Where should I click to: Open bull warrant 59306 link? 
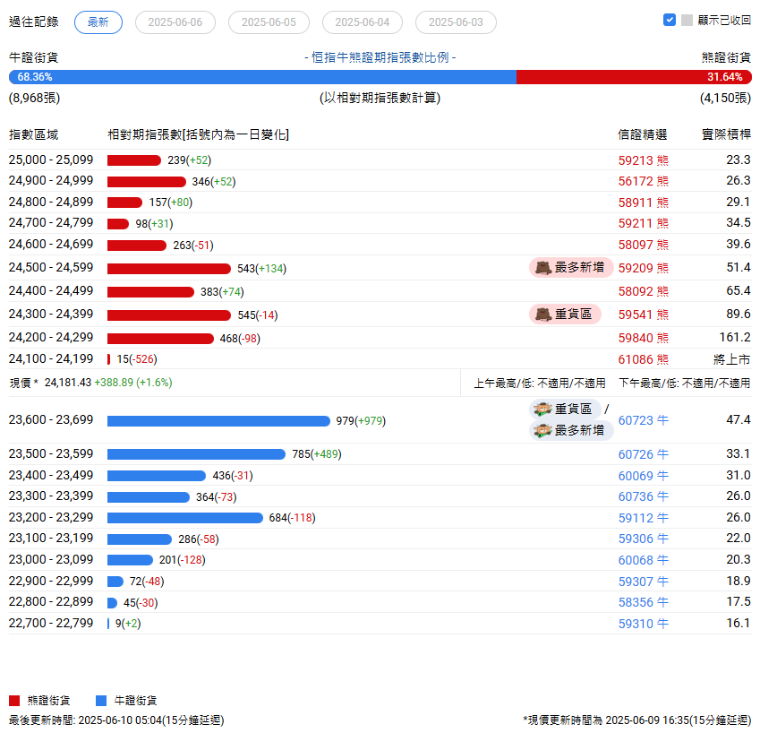pyautogui.click(x=644, y=539)
